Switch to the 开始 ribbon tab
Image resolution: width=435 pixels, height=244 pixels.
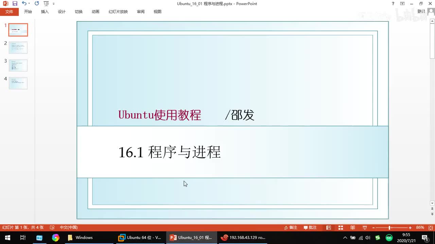pos(28,12)
